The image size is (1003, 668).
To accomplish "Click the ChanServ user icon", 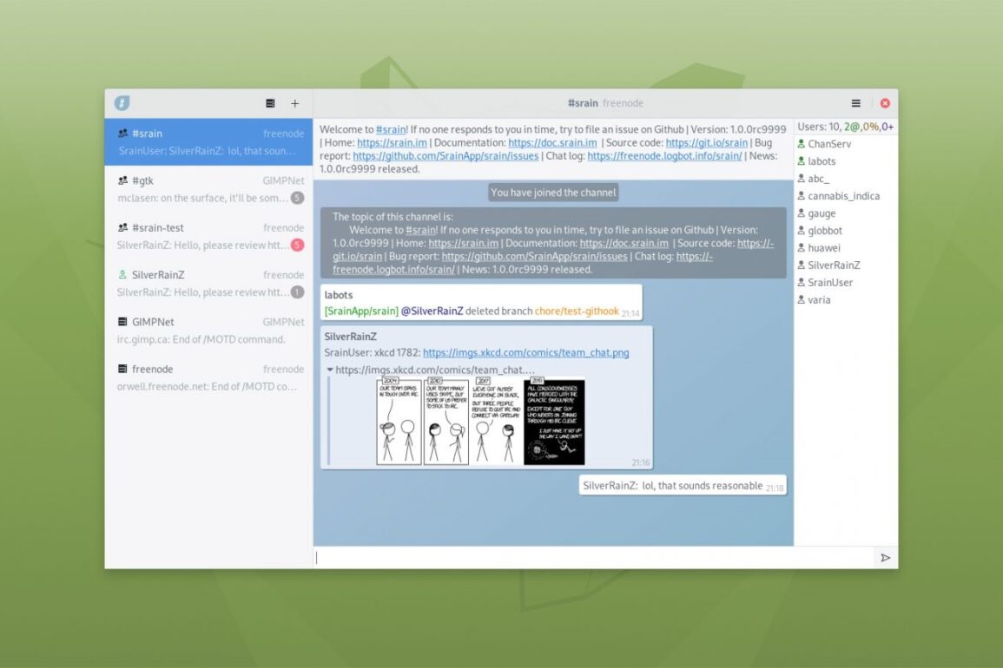I will point(801,144).
